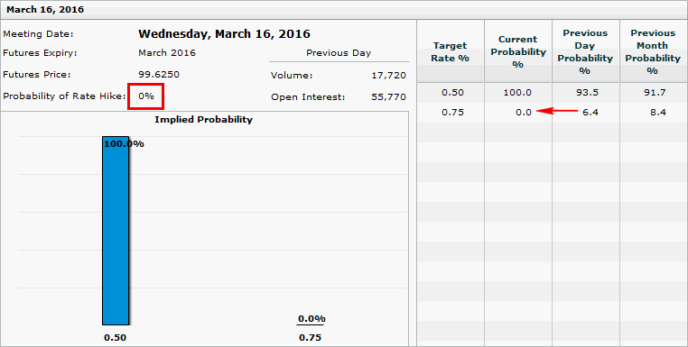Image resolution: width=688 pixels, height=347 pixels.
Task: Click the Implied Probability chart title
Action: tap(203, 119)
